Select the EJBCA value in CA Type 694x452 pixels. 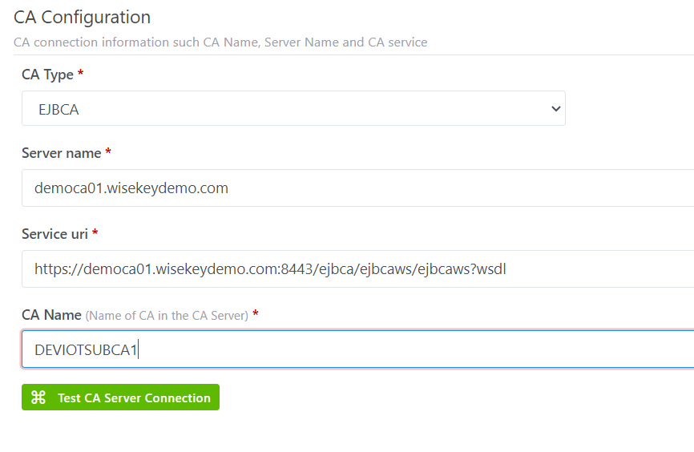(59, 110)
